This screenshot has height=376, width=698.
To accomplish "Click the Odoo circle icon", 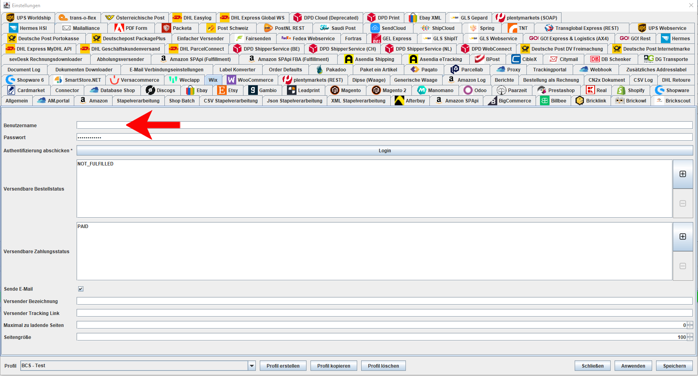I will pyautogui.click(x=468, y=90).
